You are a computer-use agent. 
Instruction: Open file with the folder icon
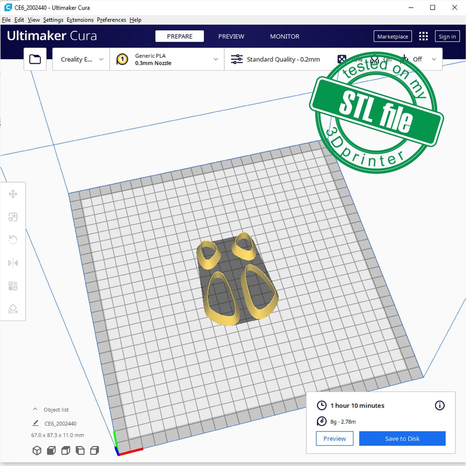click(x=35, y=59)
